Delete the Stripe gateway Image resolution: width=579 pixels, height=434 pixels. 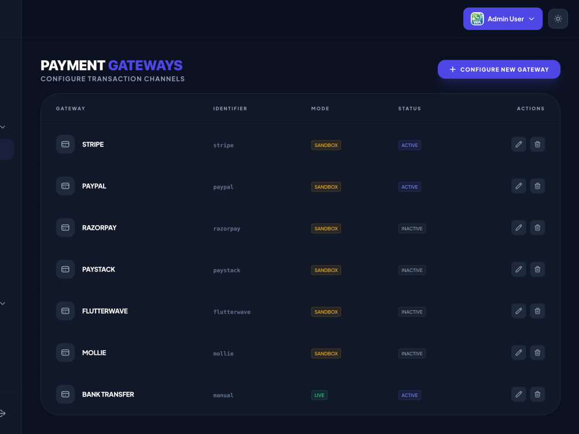[x=537, y=144]
